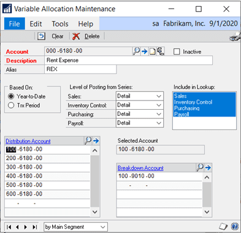
Task: Maximize the Variable Allocation Maintenance window
Action: tap(199, 9)
